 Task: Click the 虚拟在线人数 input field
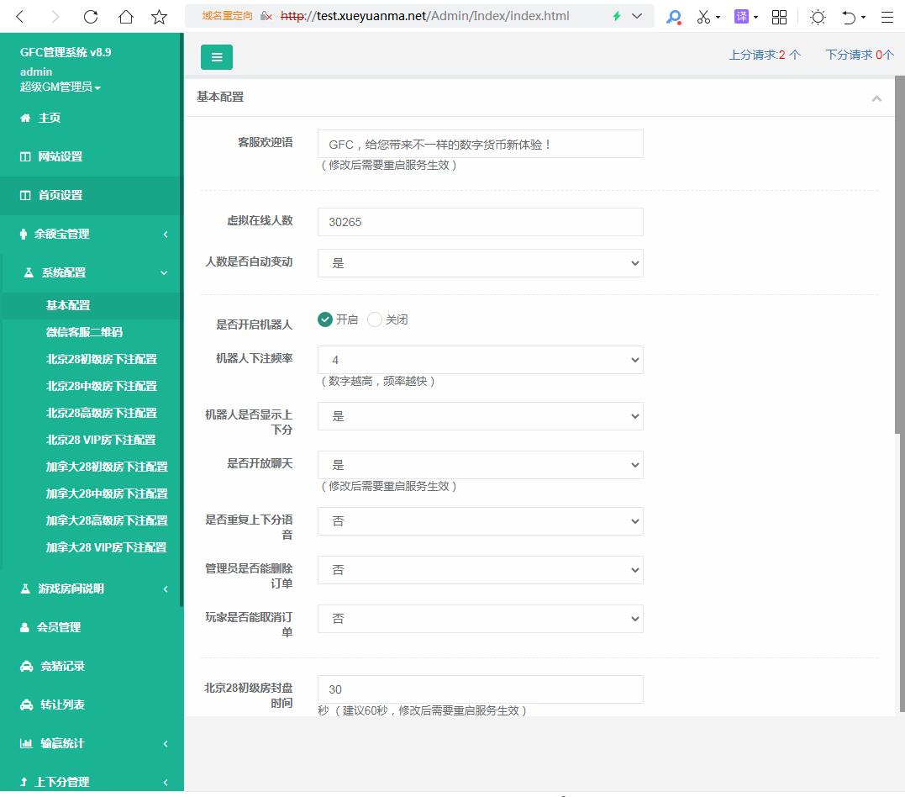(x=480, y=222)
